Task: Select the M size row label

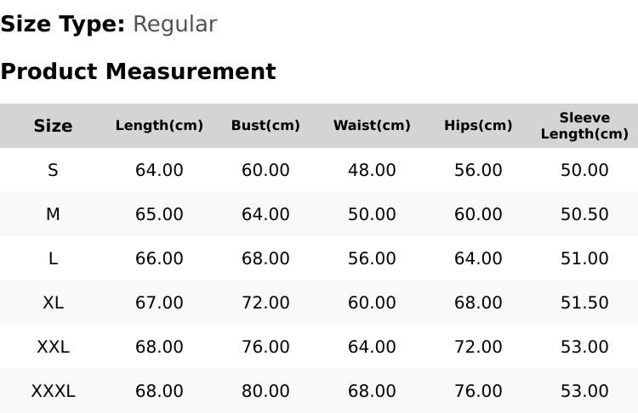Action: (x=53, y=214)
